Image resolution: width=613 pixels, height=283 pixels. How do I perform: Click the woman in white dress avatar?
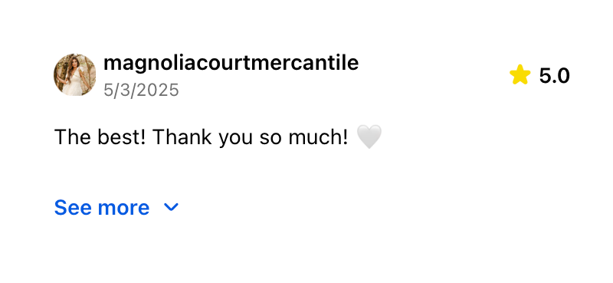(74, 74)
